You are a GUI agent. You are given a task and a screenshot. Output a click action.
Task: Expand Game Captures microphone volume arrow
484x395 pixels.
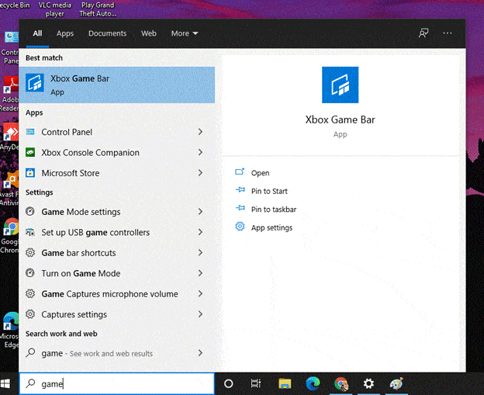click(x=200, y=293)
